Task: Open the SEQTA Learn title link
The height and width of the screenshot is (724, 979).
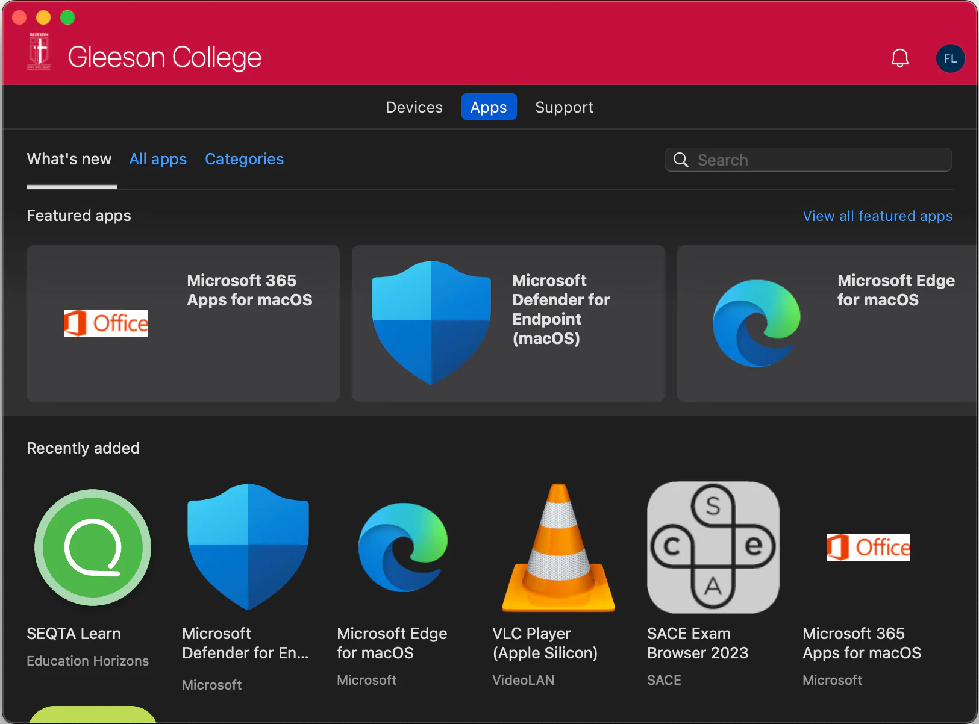Action: 74,634
